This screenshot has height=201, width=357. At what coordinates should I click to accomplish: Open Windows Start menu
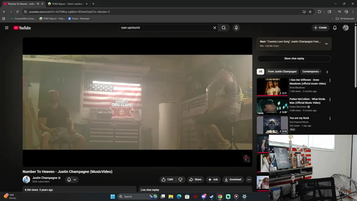113,197
